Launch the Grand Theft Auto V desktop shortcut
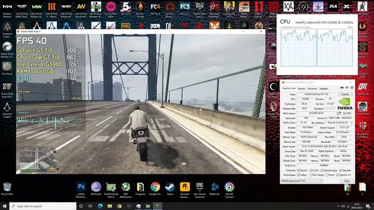 (200, 9)
